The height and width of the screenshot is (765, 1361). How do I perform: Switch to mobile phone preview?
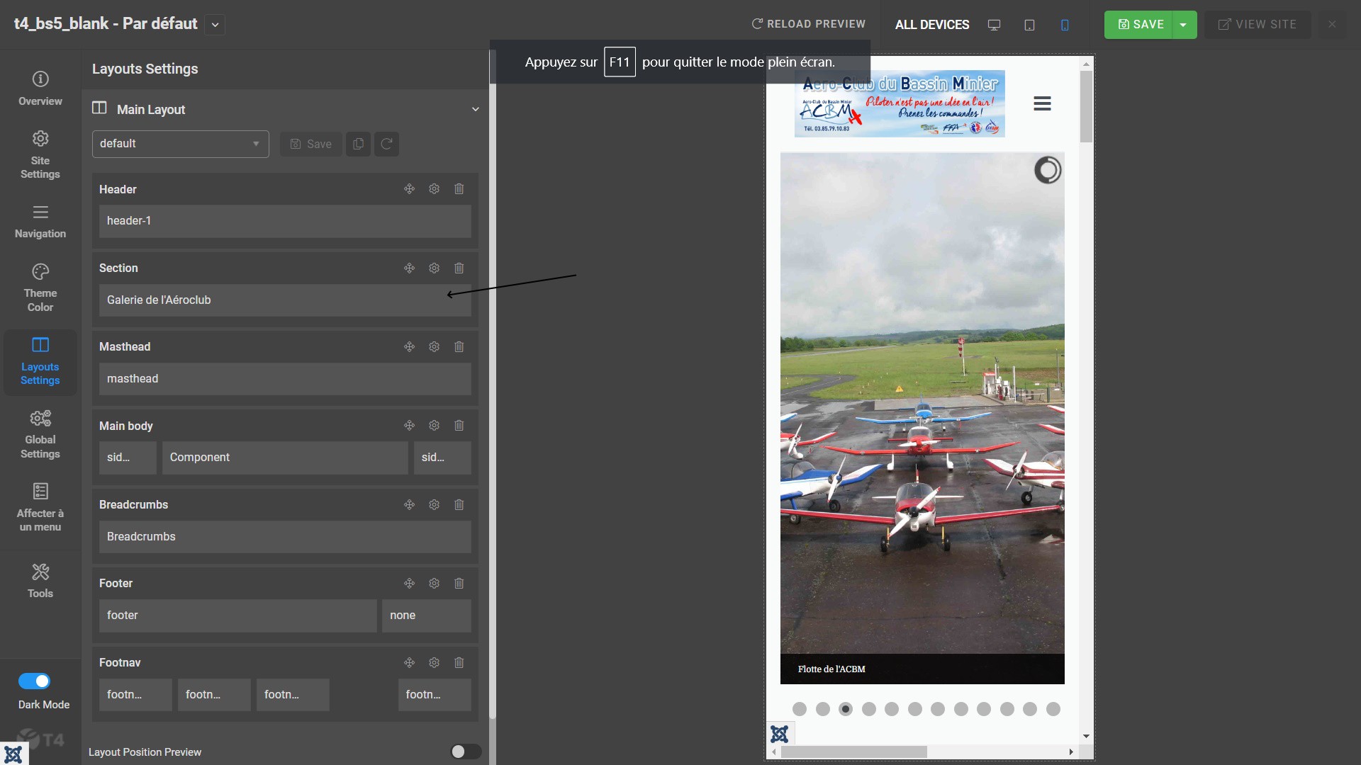click(x=1065, y=25)
